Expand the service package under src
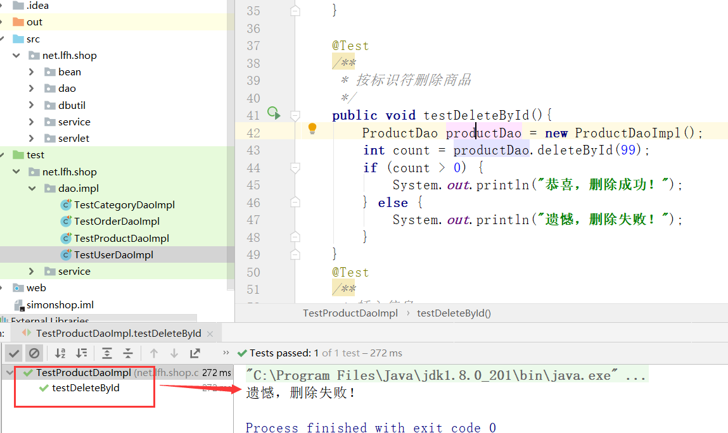 [32, 122]
